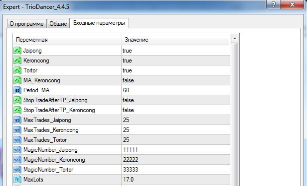Click the help question mark button

click(x=274, y=4)
